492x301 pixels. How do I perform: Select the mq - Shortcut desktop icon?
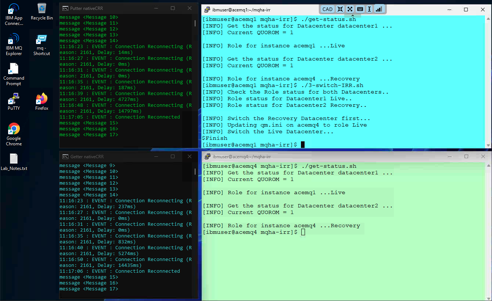coord(42,45)
